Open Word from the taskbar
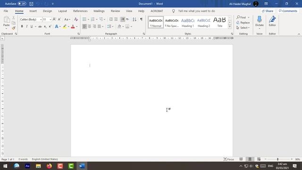This screenshot has width=302, height=170. coord(82,166)
